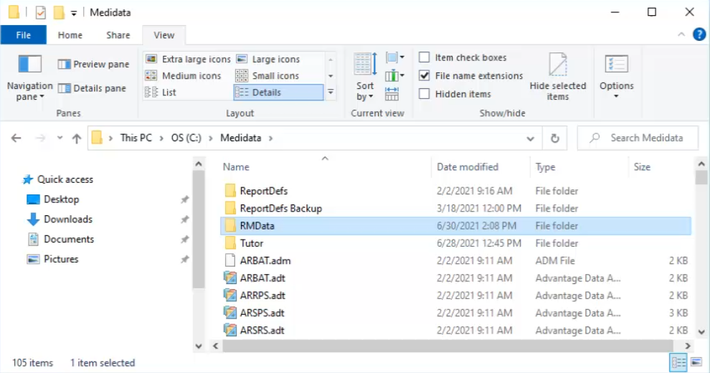
Task: Expand the address bar history dropdown
Action: pyautogui.click(x=530, y=138)
